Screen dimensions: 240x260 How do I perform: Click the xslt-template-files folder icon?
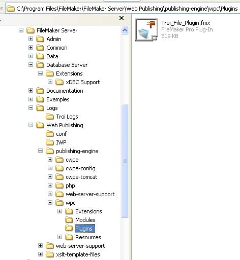(50, 254)
